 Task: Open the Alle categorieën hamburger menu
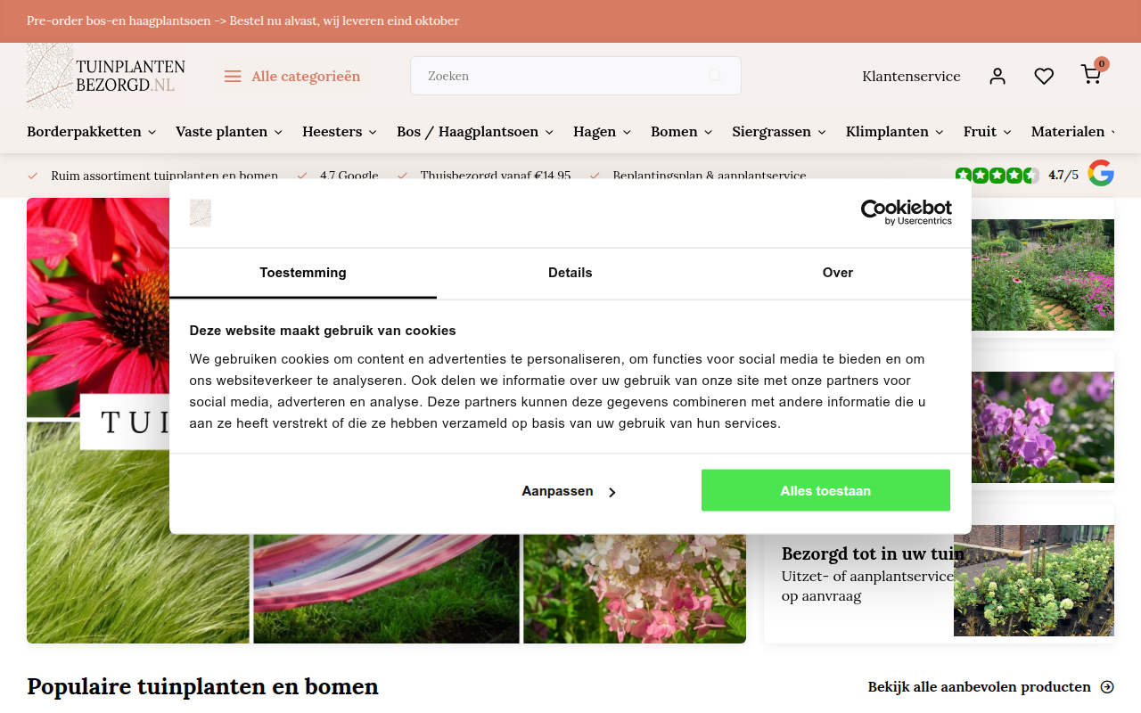coord(233,77)
